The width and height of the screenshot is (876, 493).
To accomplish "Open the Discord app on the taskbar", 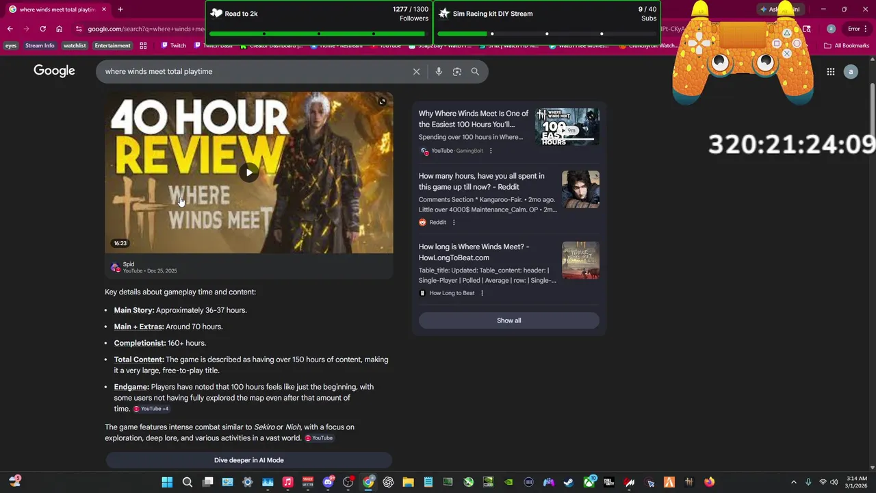I will point(328,482).
